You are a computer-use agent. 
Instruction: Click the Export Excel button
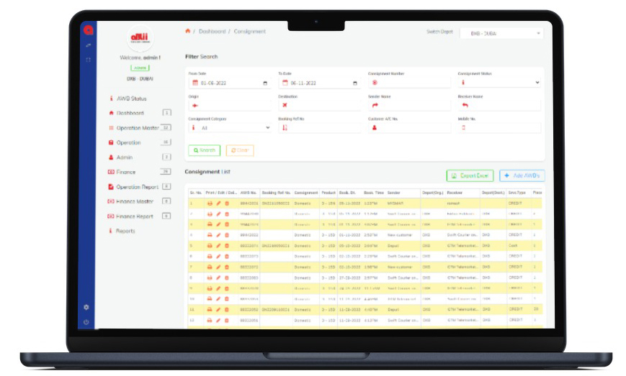click(x=470, y=175)
